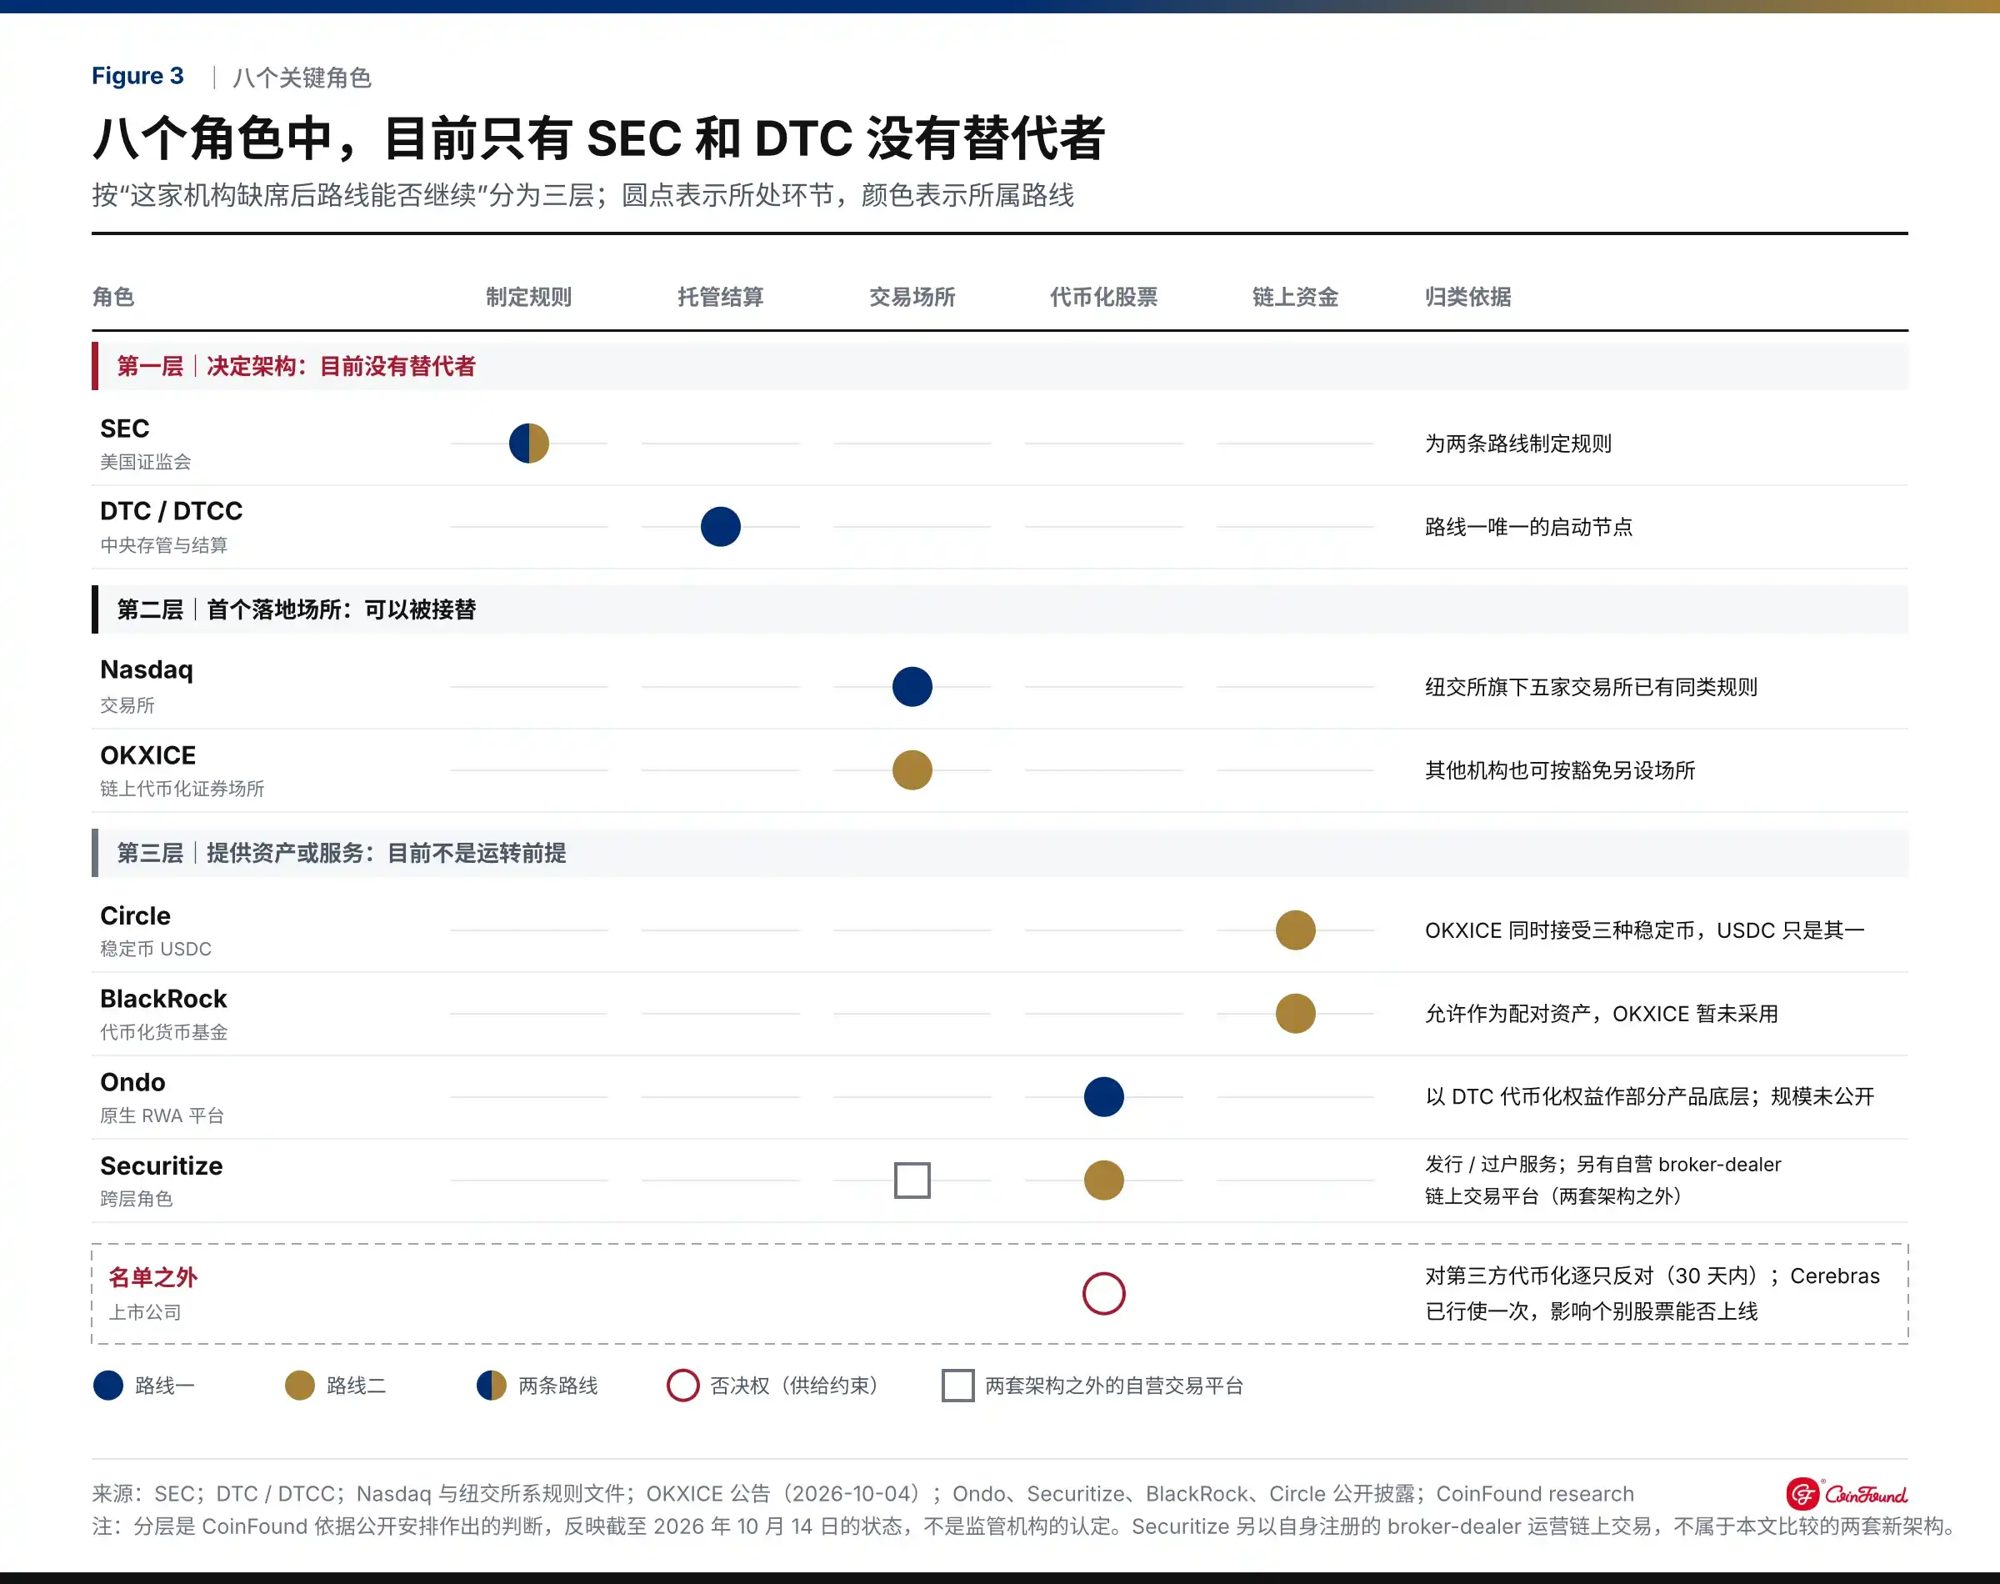Viewport: 2000px width, 1584px height.
Task: Click the text 路线一唯一的启动节点
Action: [1528, 527]
